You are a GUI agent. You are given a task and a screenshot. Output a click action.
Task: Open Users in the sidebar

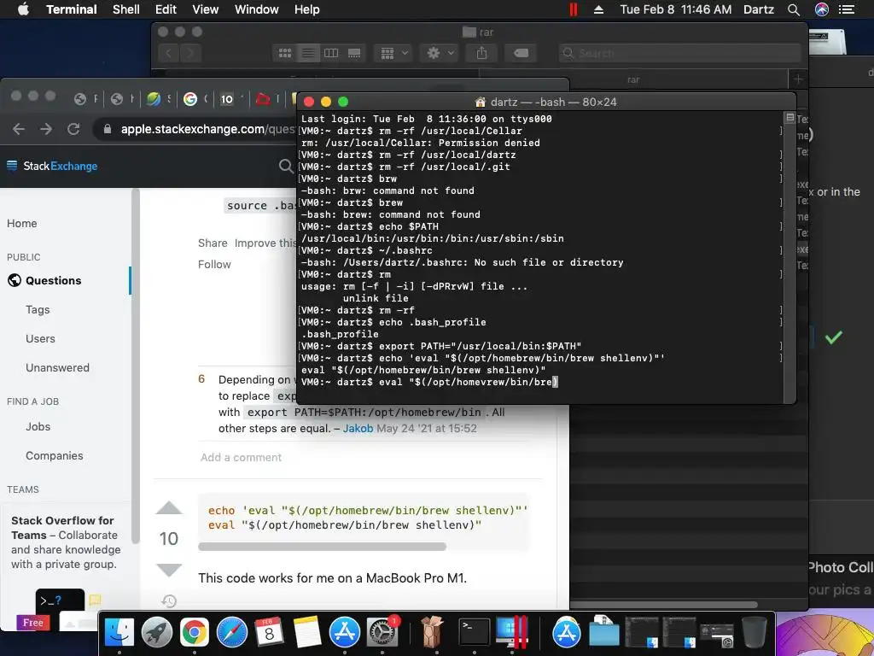40,338
